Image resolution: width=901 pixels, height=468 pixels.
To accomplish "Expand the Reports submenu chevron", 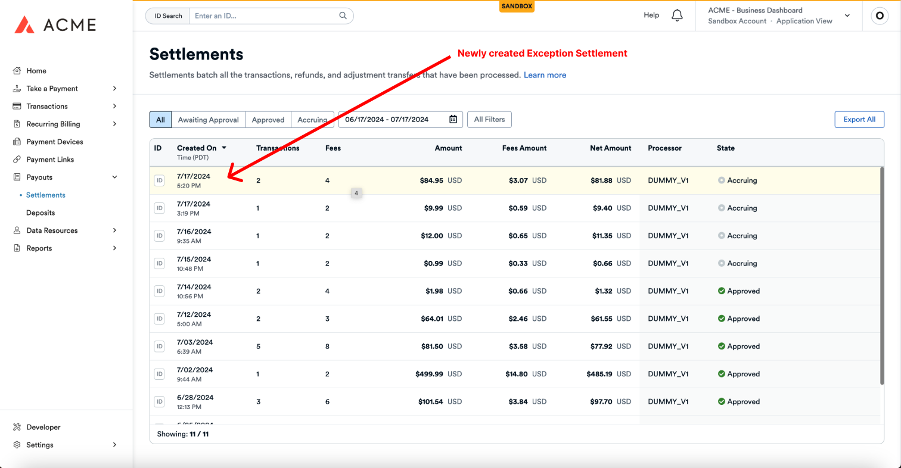I will [114, 248].
